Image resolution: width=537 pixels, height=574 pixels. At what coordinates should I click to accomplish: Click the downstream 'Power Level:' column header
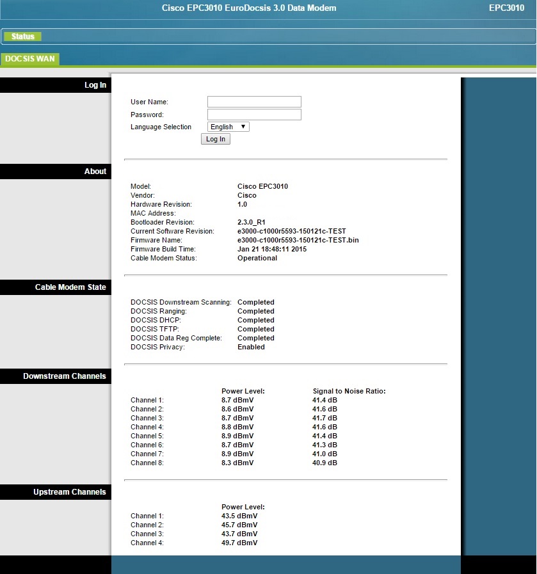[243, 392]
